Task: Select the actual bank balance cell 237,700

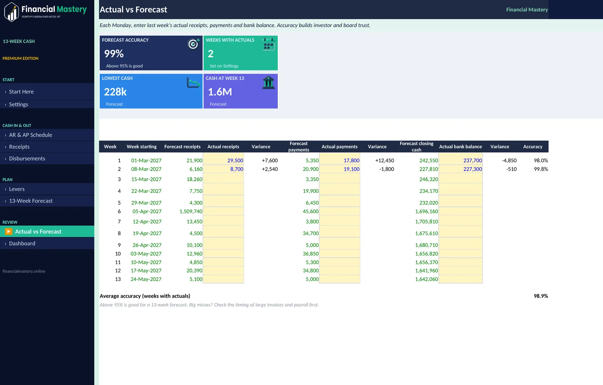Action: pyautogui.click(x=461, y=160)
